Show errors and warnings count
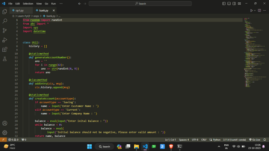The image size is (269, 151). point(13,140)
